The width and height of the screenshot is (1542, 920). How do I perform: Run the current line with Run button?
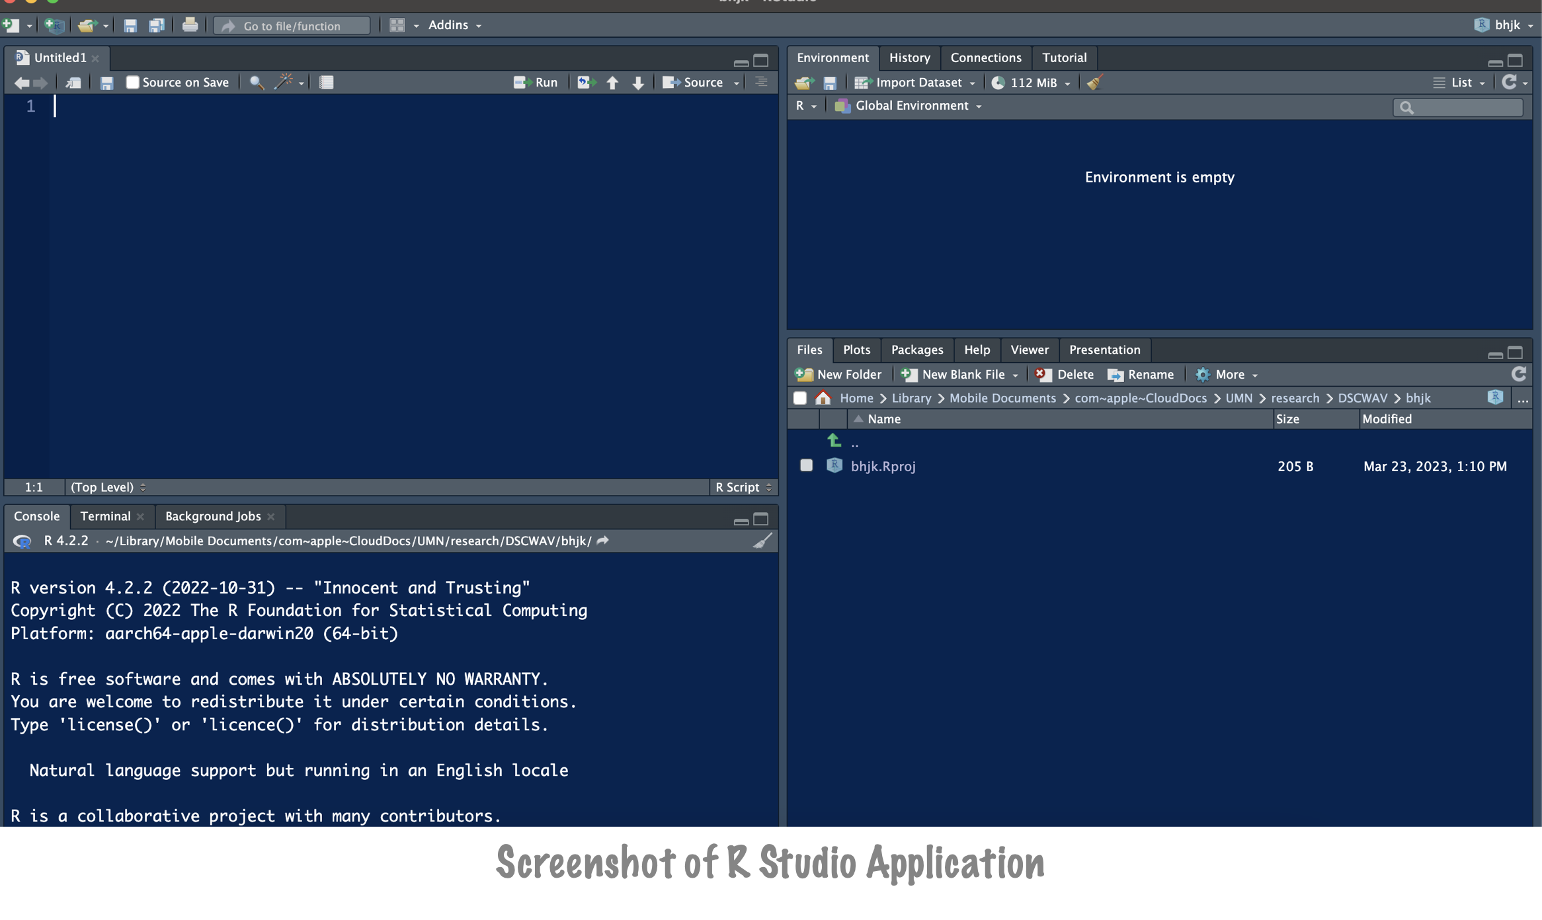tap(536, 81)
